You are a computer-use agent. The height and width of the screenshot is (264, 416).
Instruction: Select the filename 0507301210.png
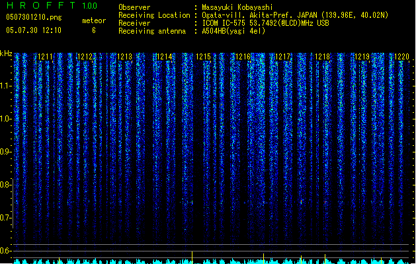pos(34,17)
